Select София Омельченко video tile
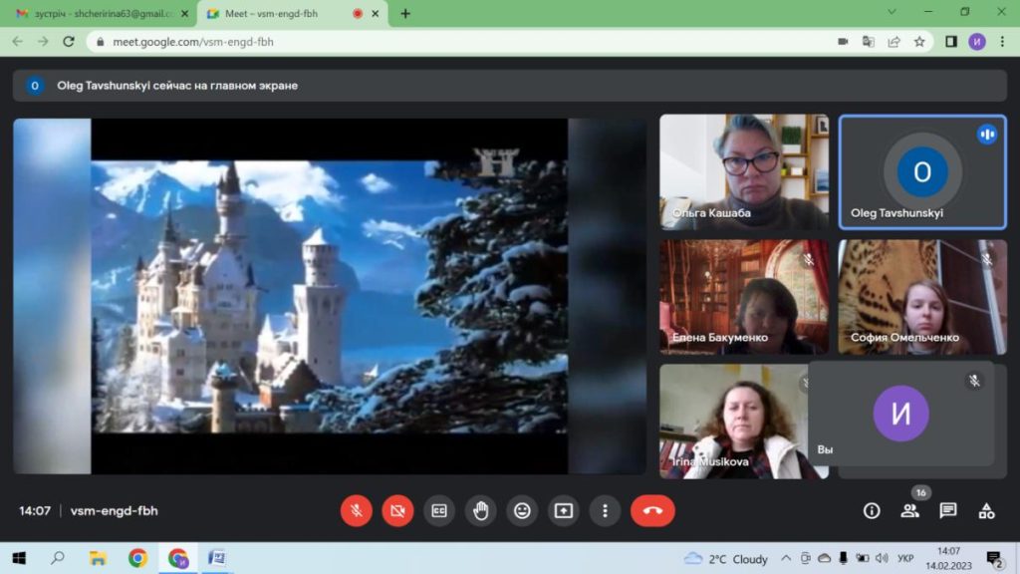Screen dimensions: 1020x574 pos(922,297)
